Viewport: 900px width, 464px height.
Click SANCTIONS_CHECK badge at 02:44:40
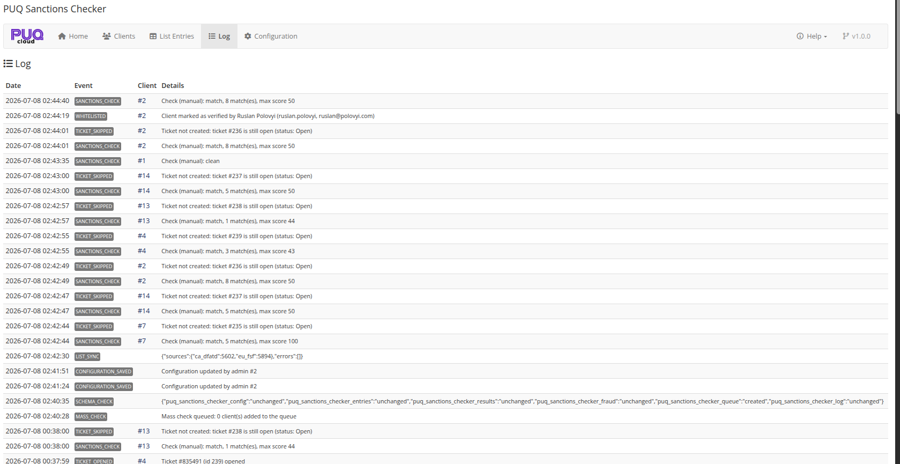point(98,101)
